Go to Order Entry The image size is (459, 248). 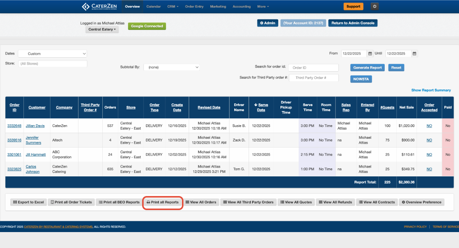[x=194, y=6]
